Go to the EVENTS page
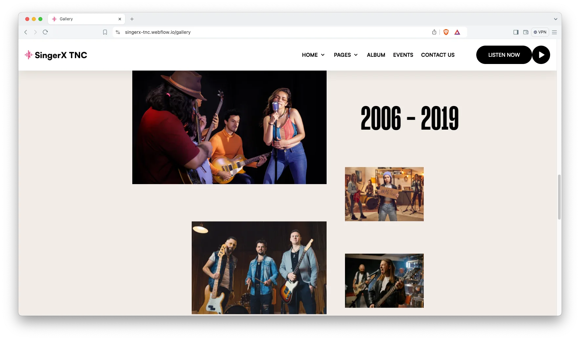 pos(403,55)
